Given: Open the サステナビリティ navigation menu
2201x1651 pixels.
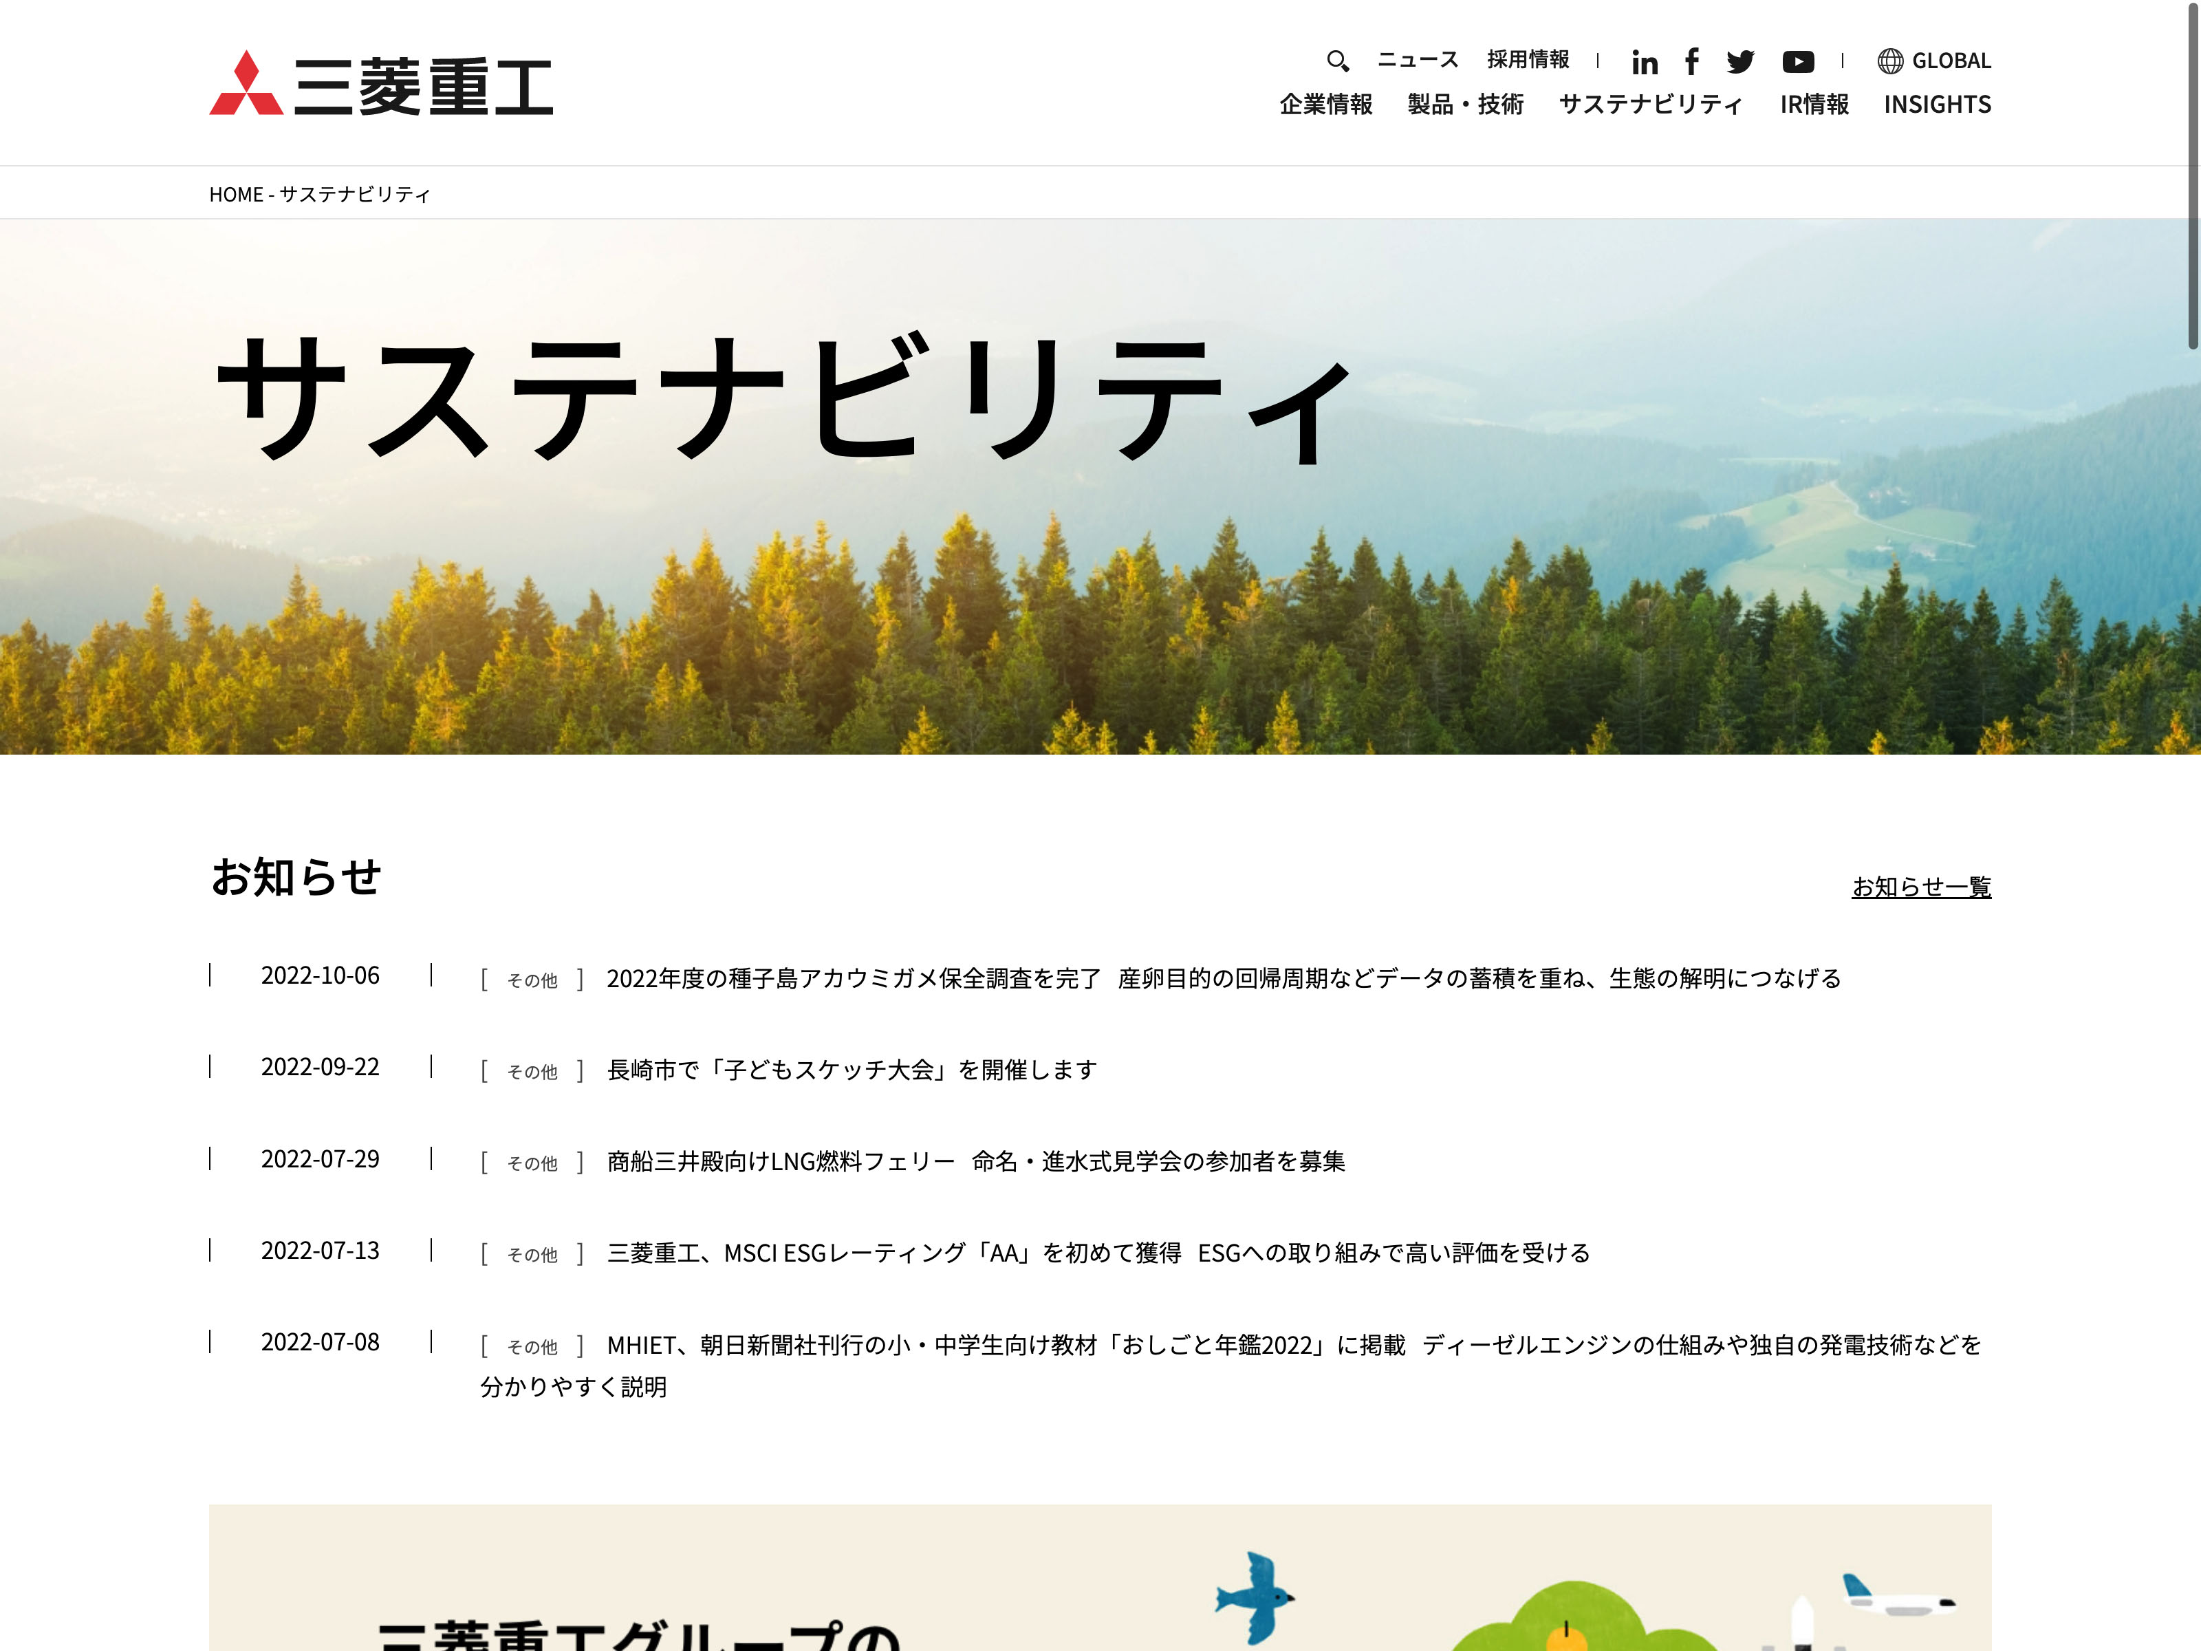Looking at the screenshot, I should pos(1651,105).
